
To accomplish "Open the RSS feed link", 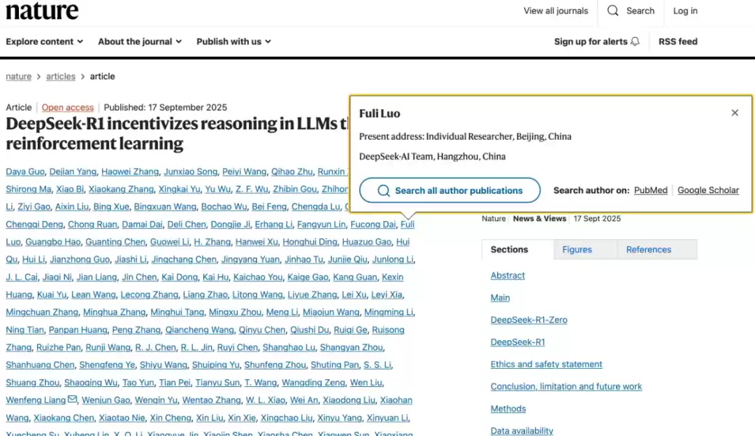I will tap(677, 41).
